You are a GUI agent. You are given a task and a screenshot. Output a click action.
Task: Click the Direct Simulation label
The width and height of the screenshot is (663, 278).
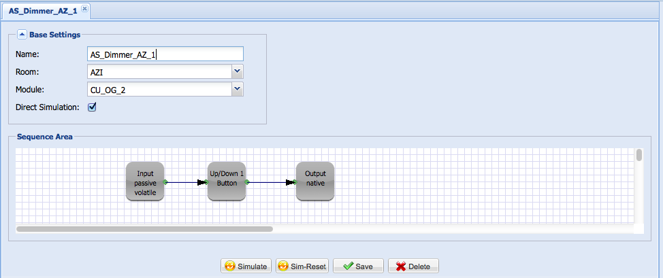click(x=48, y=107)
